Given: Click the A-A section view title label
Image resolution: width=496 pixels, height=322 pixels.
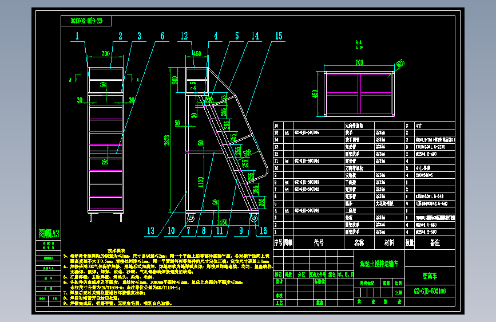Looking at the screenshot, I should coord(359,44).
